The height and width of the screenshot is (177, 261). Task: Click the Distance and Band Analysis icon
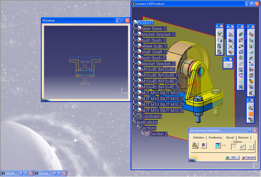tap(251, 120)
